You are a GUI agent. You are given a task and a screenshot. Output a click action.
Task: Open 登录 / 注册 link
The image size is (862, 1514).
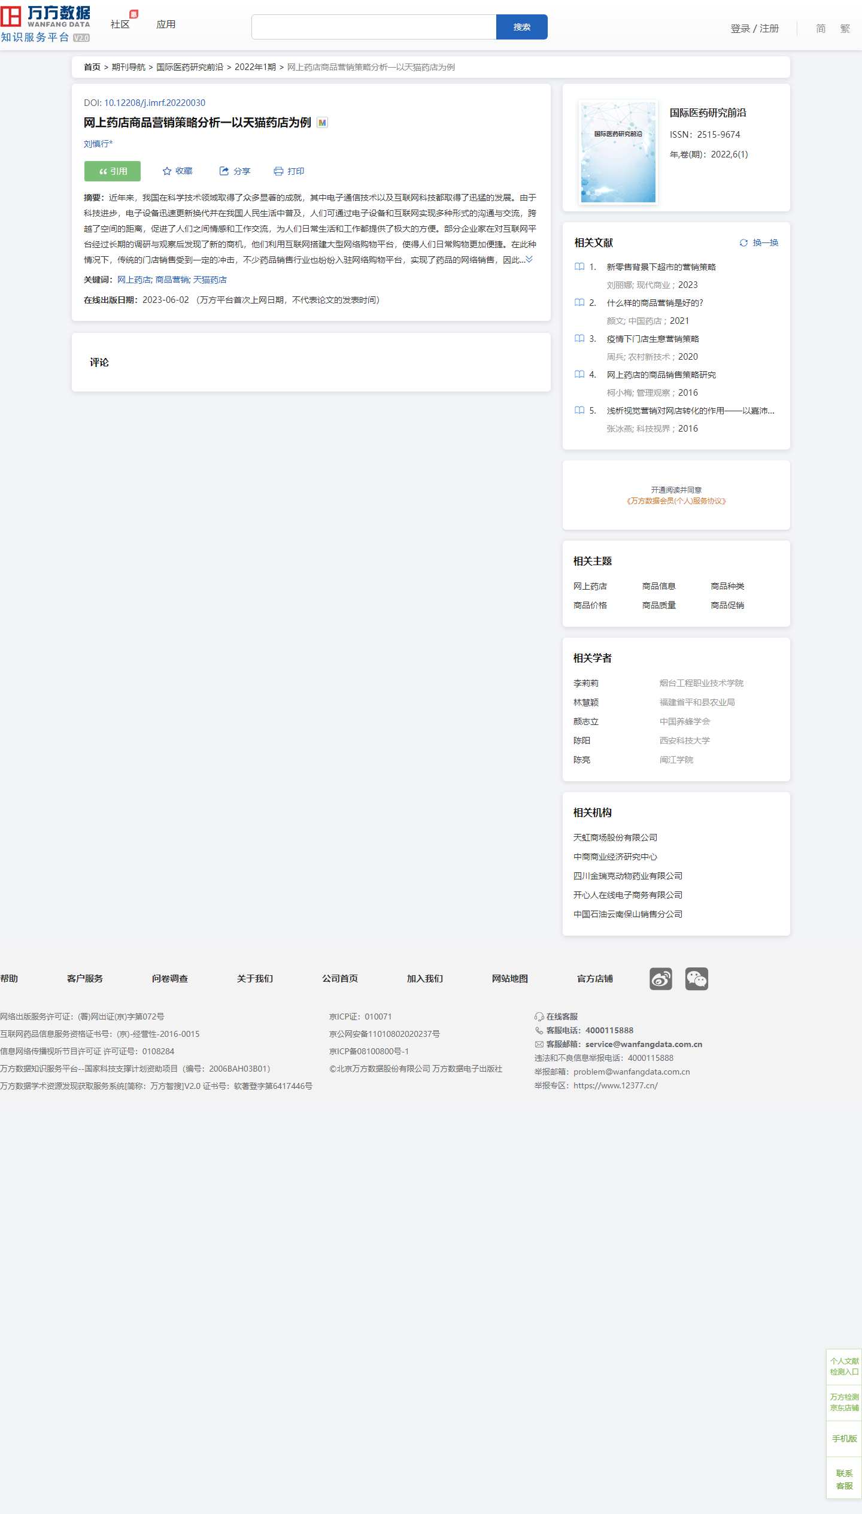(x=754, y=28)
